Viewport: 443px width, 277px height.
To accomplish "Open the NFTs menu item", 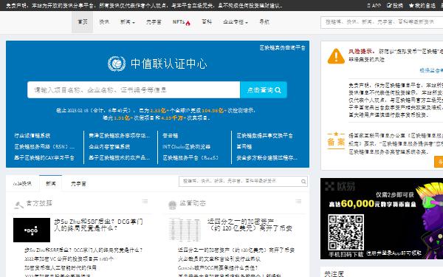I will [179, 22].
